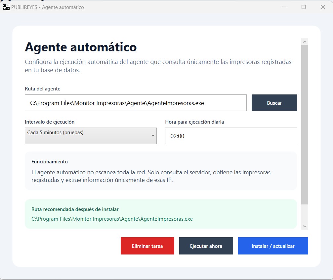Click the red Eliminar tarea button
This screenshot has width=333, height=280.
[147, 246]
